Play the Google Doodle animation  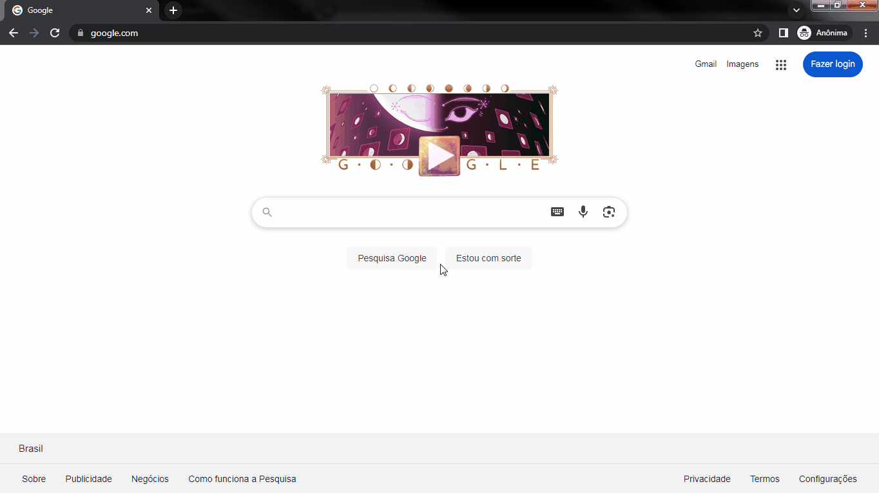tap(439, 156)
